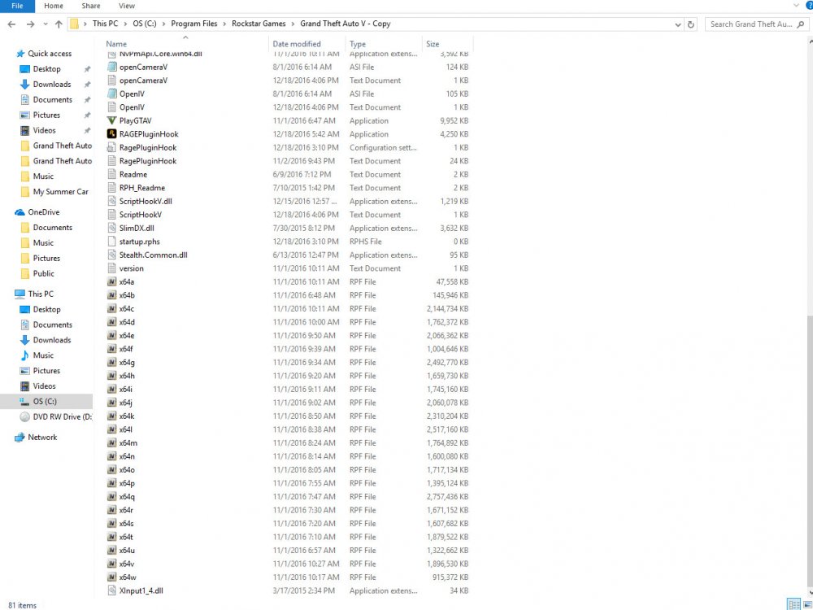The width and height of the screenshot is (813, 610).
Task: Open pinned Desktop under Quick access
Action: 46,69
